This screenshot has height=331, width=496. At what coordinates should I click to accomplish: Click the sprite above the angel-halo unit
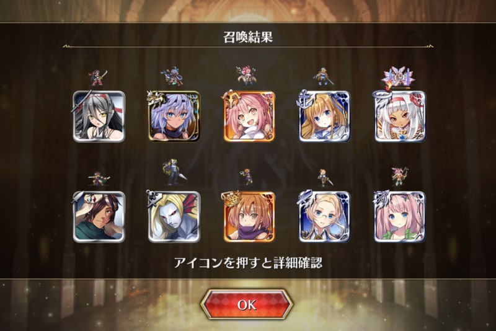[x=398, y=77]
